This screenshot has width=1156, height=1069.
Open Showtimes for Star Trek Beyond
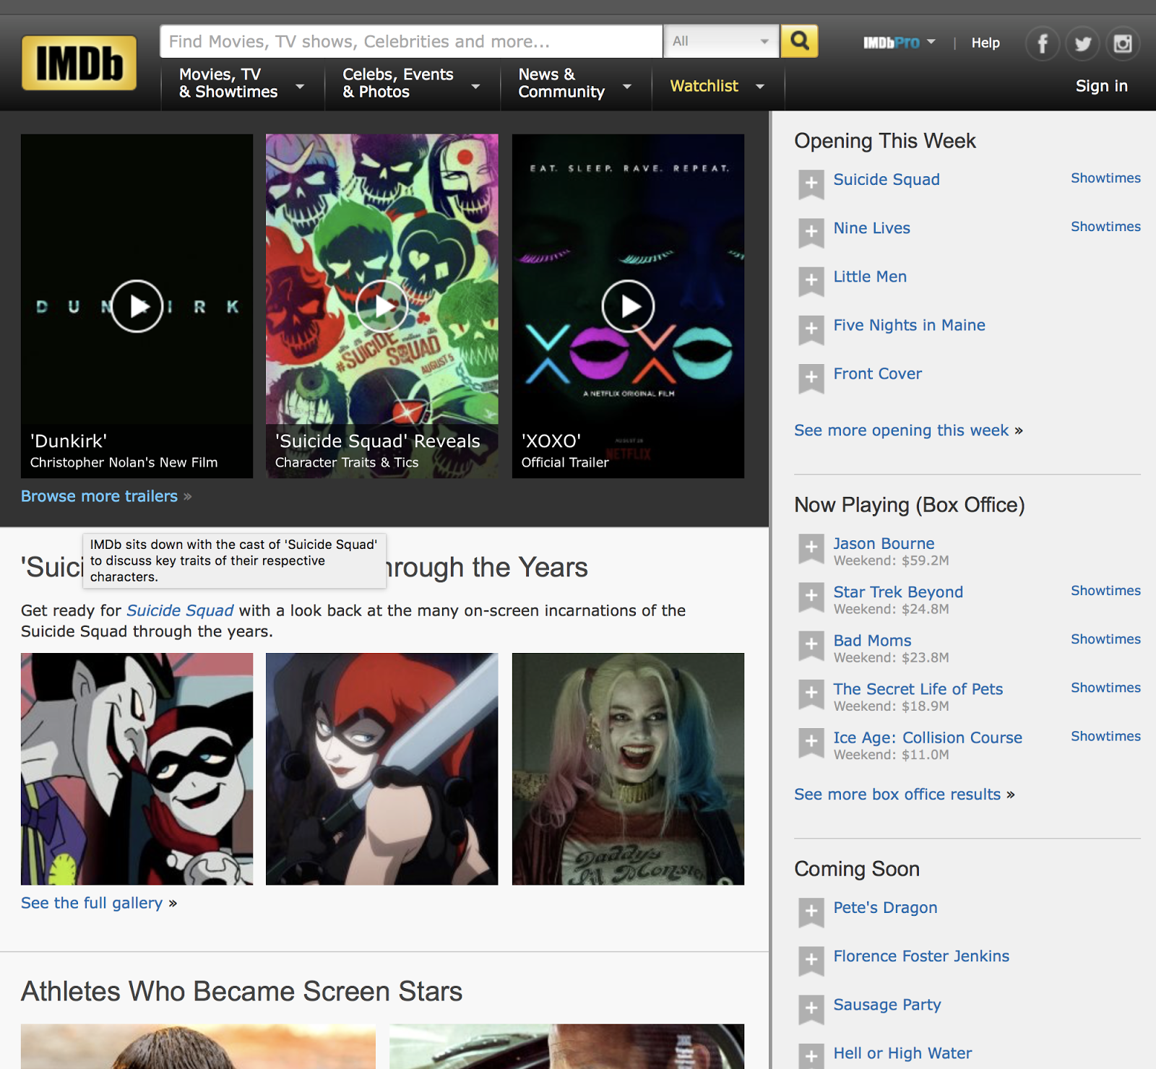click(1105, 590)
